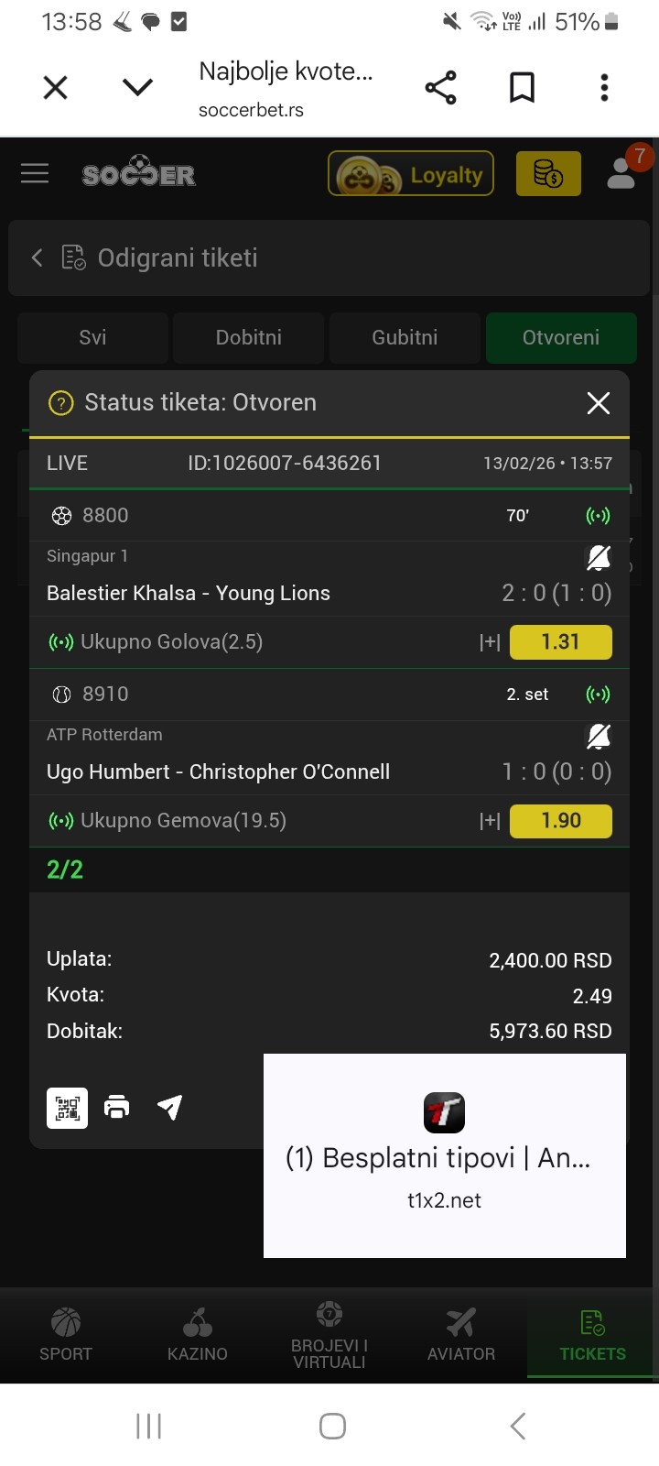The image size is (659, 1466).
Task: Toggle notifications for Balestier Khalsa match
Action: tap(599, 557)
